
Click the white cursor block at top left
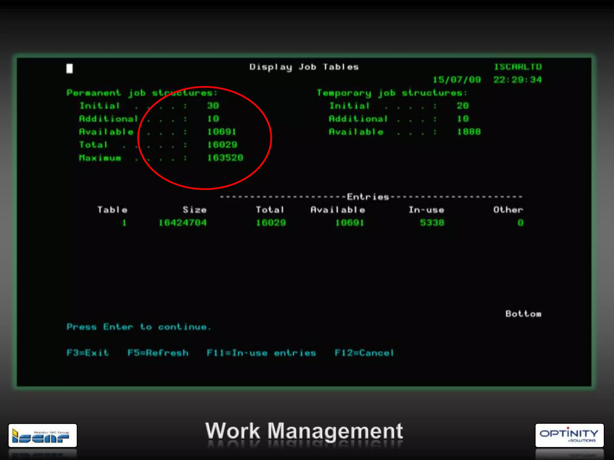tap(69, 68)
